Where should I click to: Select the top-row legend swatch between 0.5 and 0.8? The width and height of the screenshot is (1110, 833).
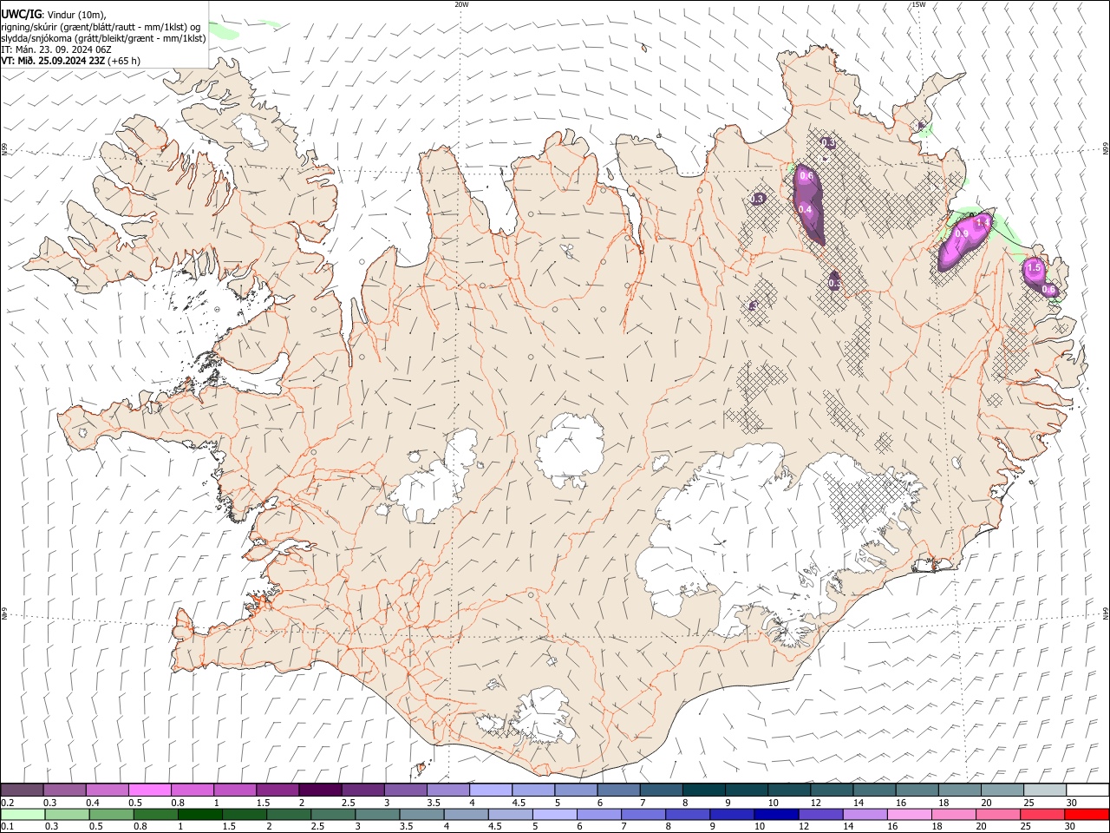149,790
